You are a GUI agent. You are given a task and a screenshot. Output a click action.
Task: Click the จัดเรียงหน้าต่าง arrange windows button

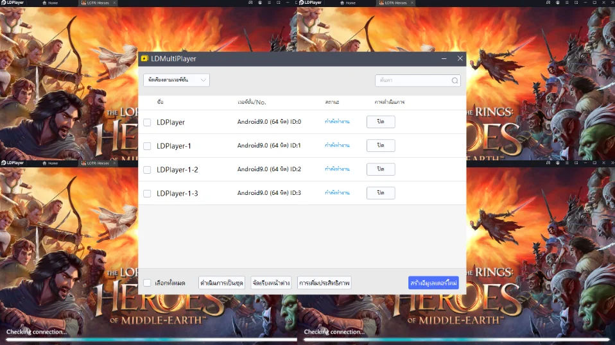(271, 283)
